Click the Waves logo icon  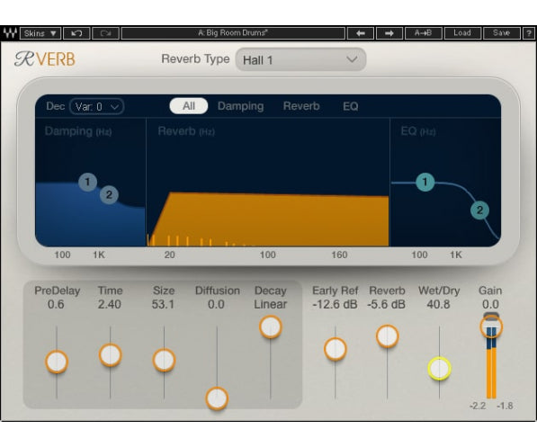pyautogui.click(x=10, y=33)
